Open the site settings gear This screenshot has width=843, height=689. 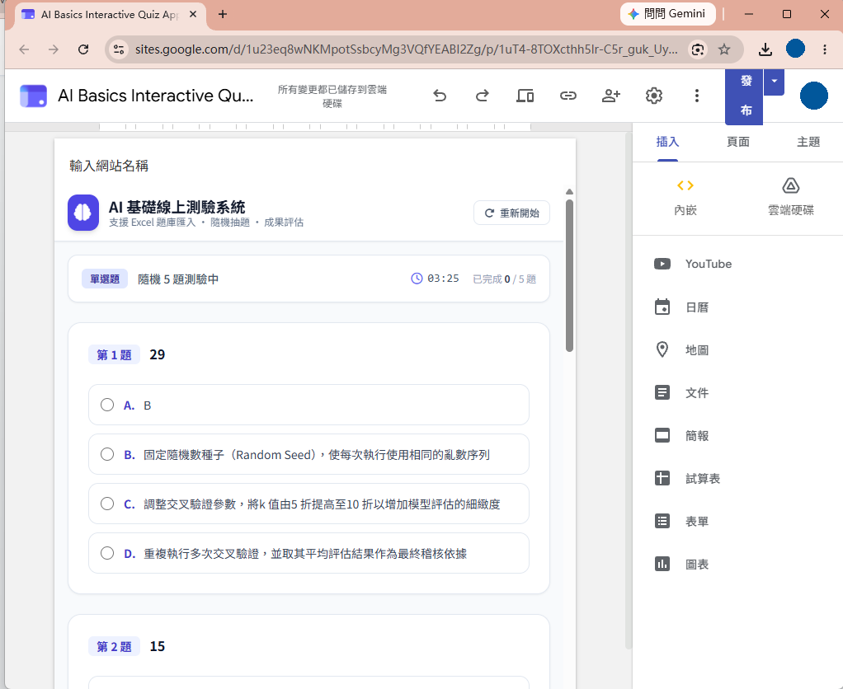click(654, 96)
